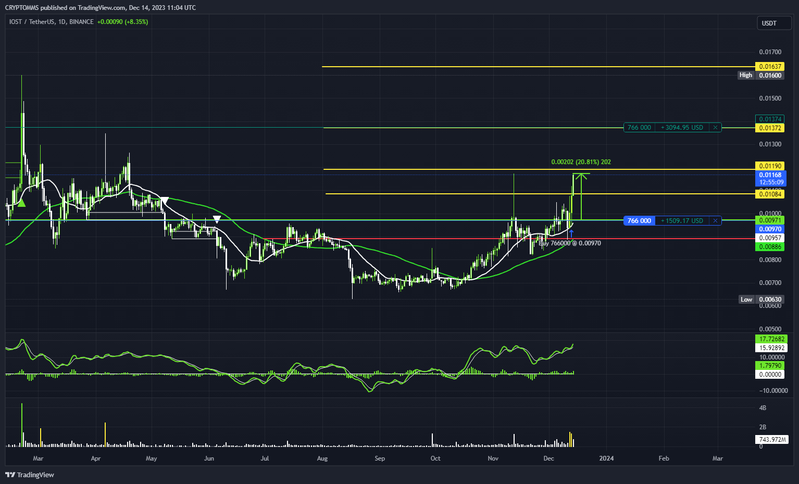Click the '0.00202 (20.81%) 202' measurement label

[581, 162]
